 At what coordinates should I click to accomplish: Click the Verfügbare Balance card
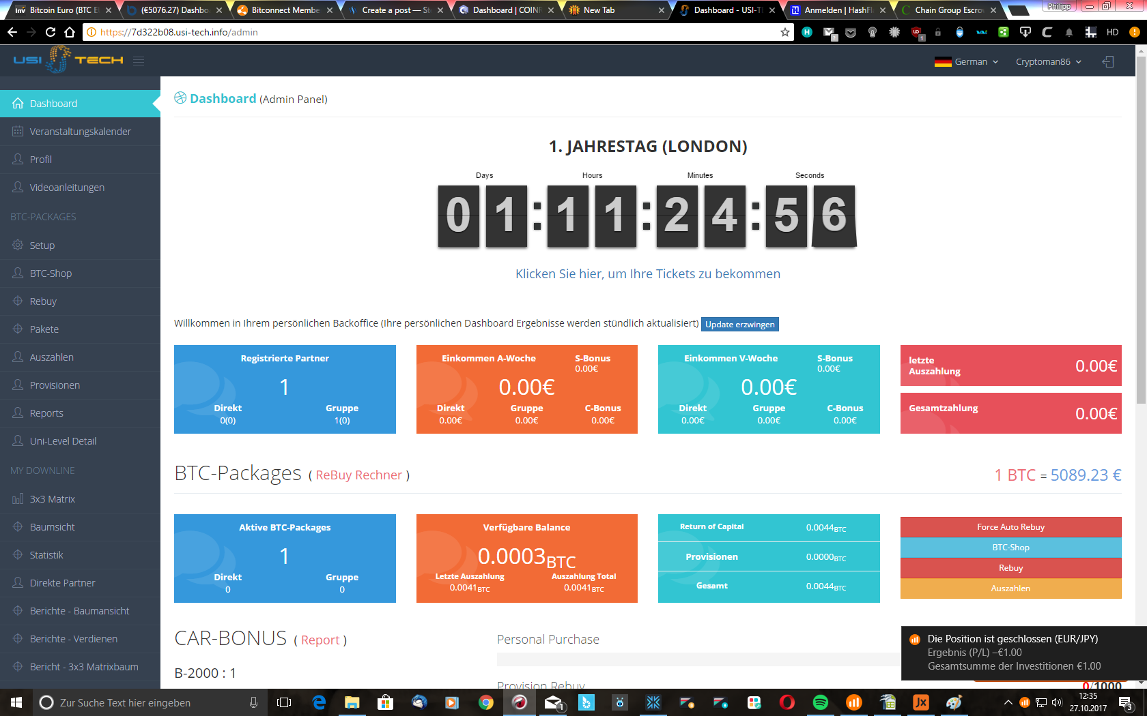pos(527,558)
